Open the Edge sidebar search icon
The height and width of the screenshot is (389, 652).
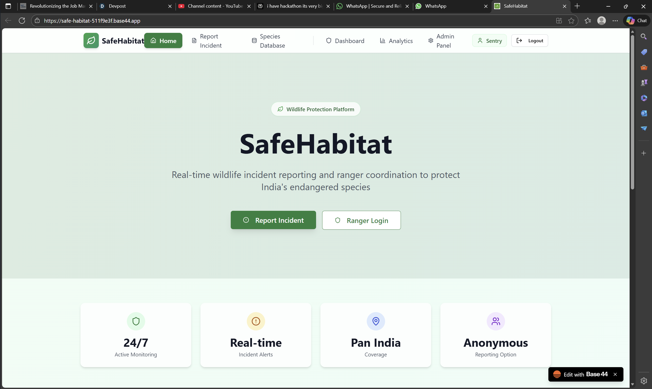coord(644,36)
